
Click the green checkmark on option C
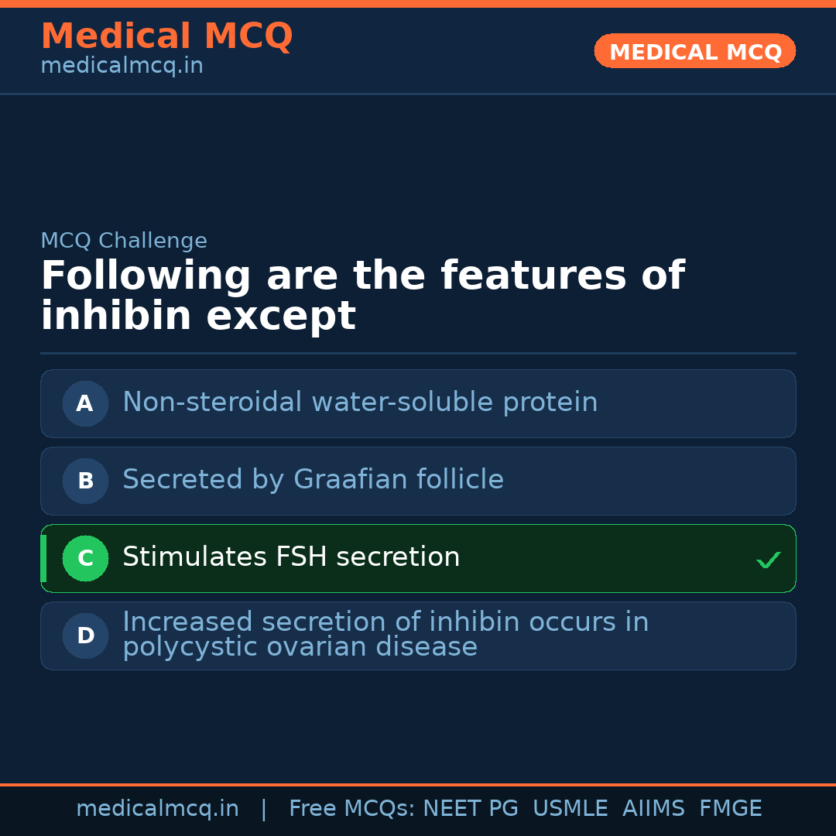768,560
